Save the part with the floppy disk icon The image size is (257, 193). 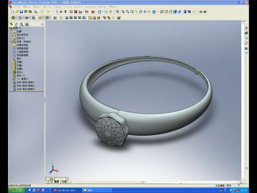21,12
